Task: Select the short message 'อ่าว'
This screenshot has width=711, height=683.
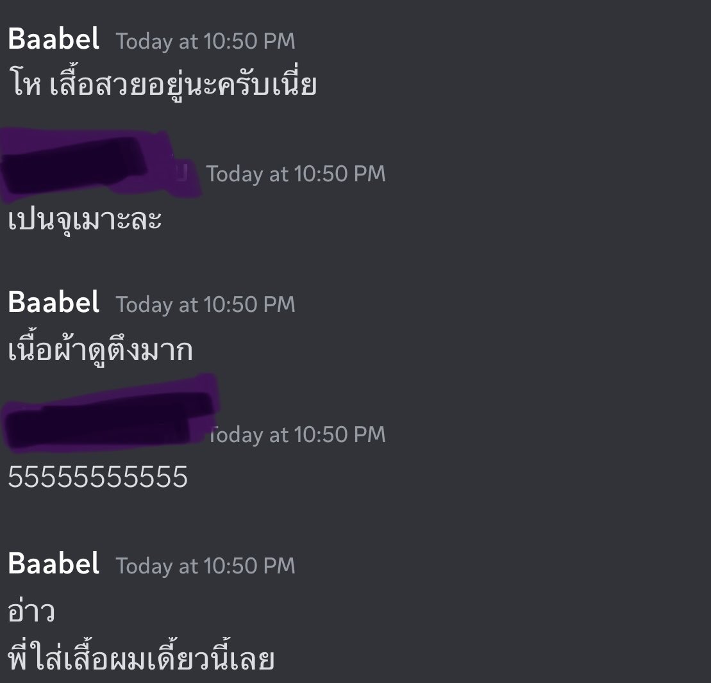Action: click(32, 611)
